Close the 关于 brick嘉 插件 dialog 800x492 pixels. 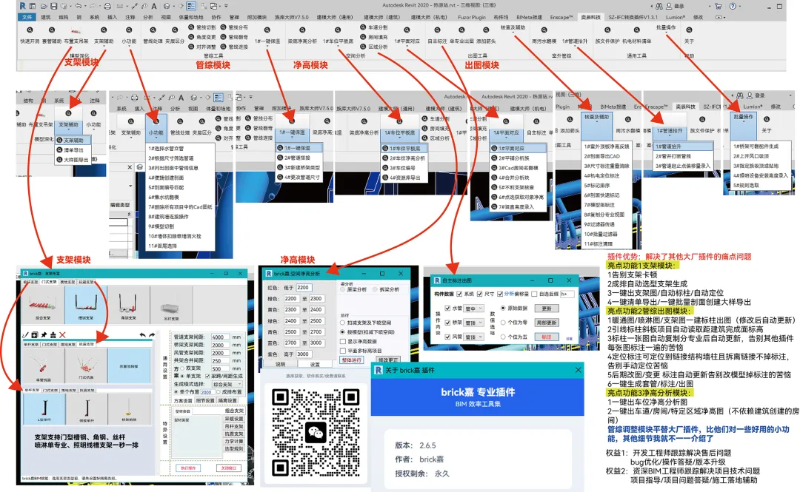click(578, 370)
